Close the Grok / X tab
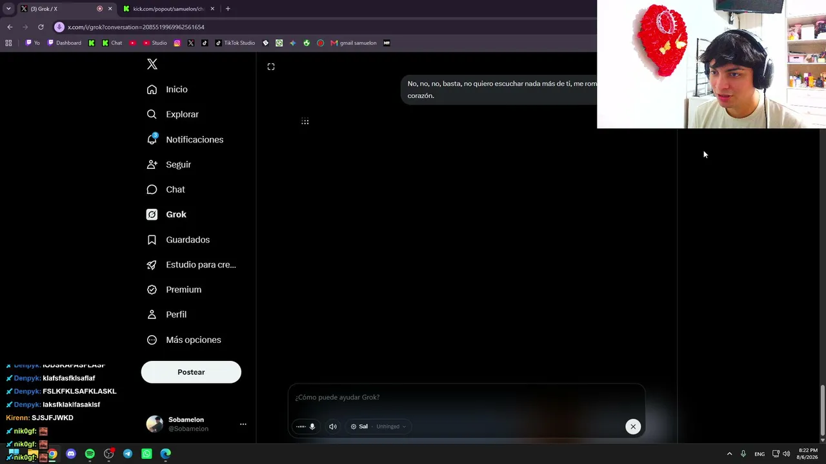Image resolution: width=826 pixels, height=464 pixels. click(110, 9)
